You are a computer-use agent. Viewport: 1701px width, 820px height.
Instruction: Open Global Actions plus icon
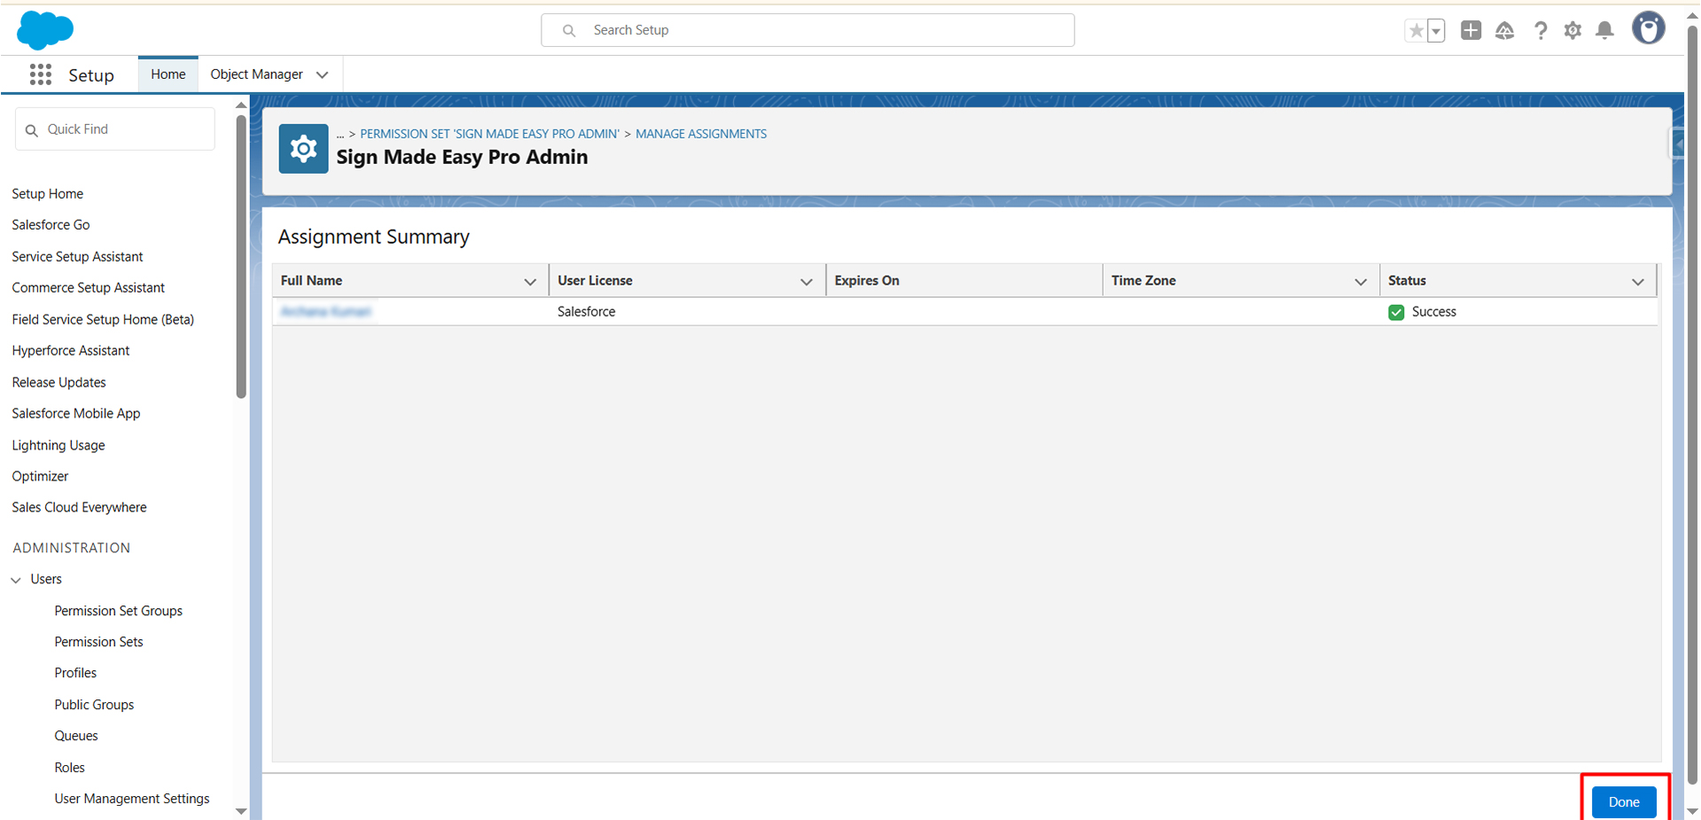(x=1471, y=30)
